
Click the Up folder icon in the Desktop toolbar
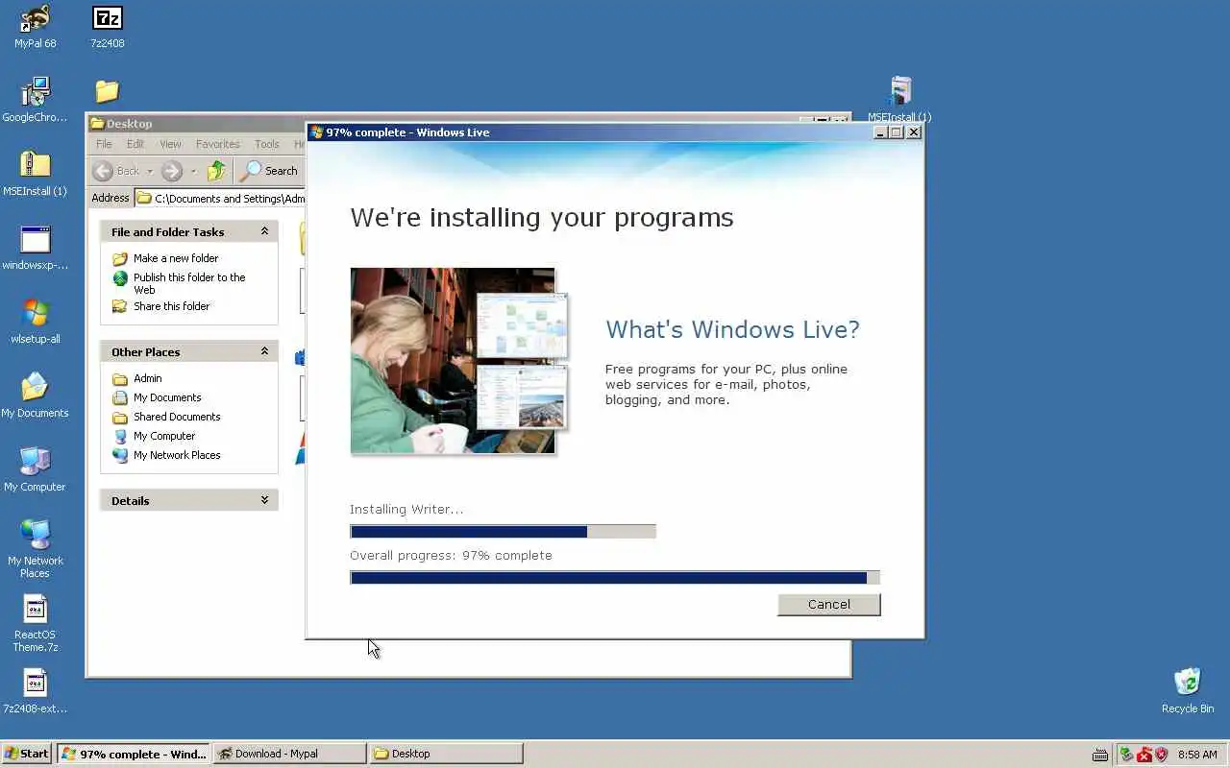[x=217, y=171]
